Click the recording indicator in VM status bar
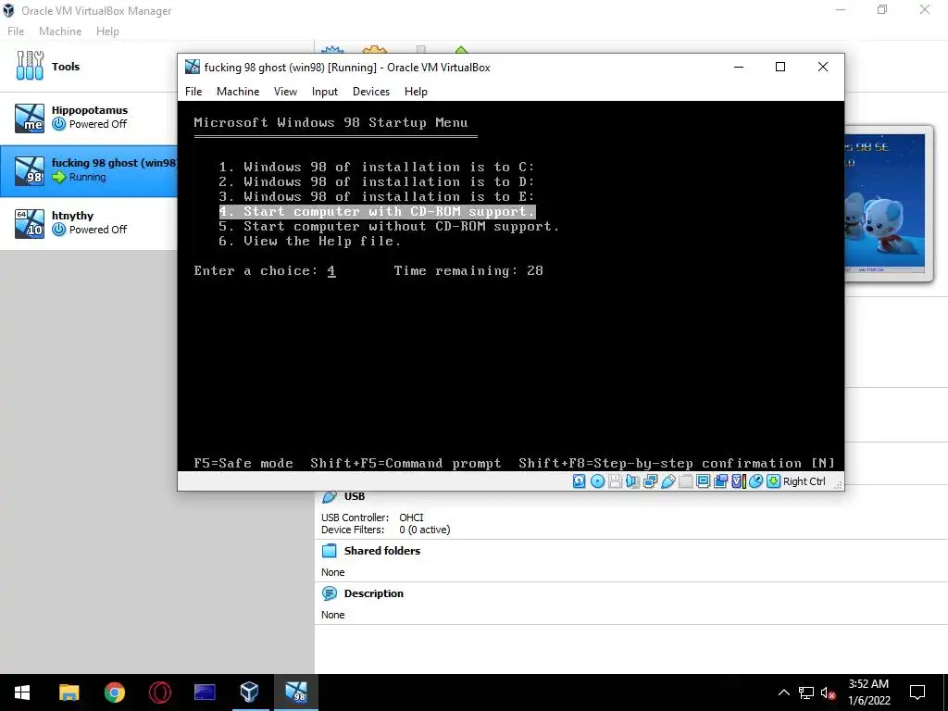 tap(720, 481)
